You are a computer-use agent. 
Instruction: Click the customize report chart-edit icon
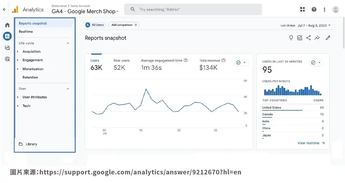[300, 38]
